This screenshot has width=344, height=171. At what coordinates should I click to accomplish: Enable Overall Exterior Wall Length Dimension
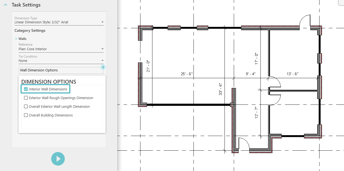(26, 106)
